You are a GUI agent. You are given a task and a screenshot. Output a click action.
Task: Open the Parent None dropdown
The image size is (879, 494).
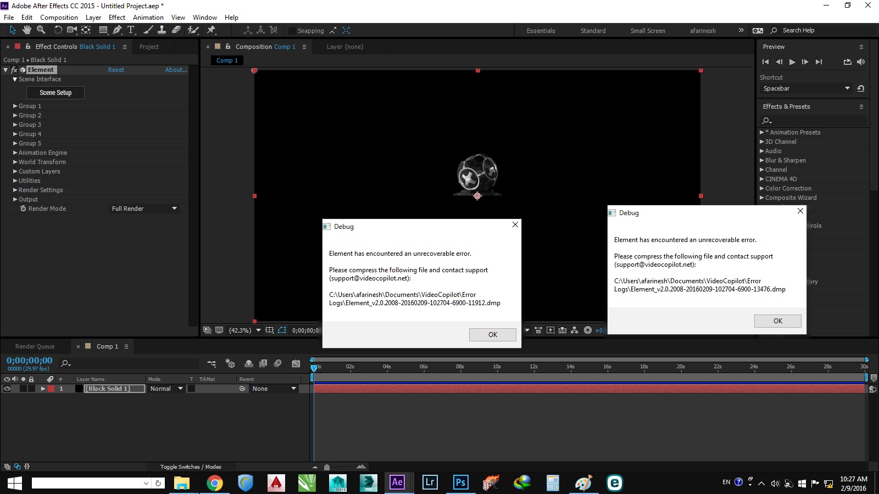click(274, 389)
